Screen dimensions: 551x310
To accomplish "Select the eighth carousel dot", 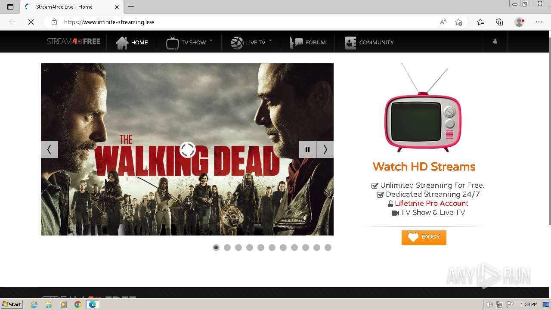I will pyautogui.click(x=294, y=248).
